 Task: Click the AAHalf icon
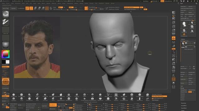tap(174, 30)
